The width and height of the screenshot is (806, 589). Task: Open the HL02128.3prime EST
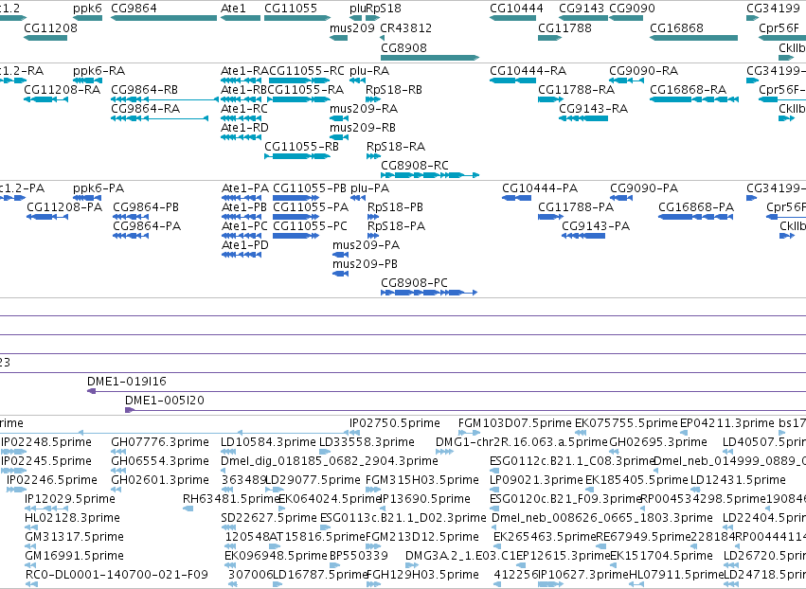tap(31, 527)
